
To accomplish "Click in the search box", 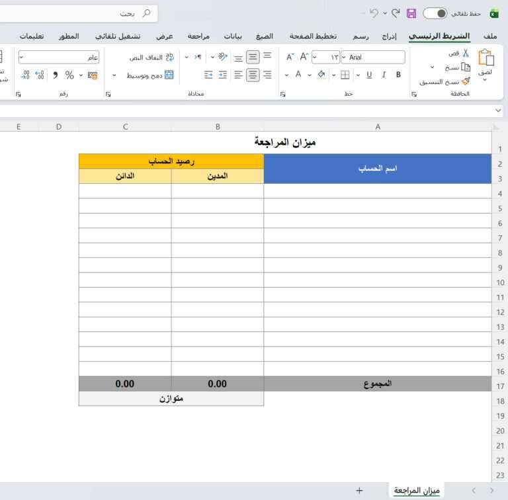I will click(x=79, y=13).
